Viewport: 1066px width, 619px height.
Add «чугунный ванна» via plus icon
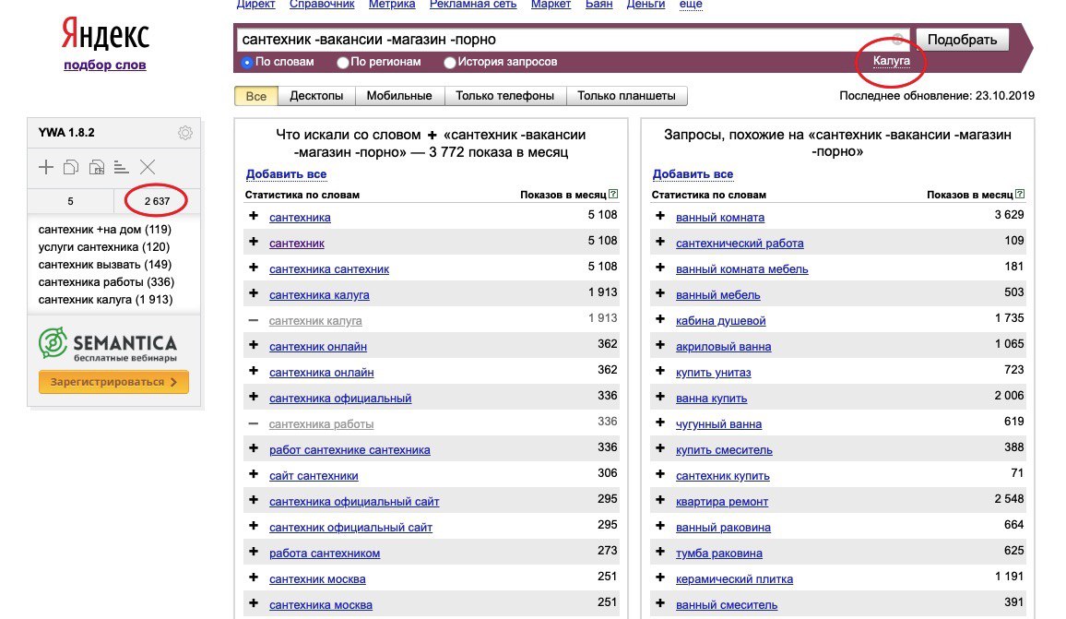point(660,423)
